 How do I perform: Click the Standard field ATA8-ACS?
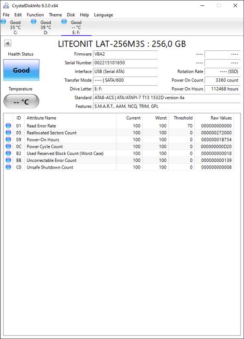tap(167, 97)
